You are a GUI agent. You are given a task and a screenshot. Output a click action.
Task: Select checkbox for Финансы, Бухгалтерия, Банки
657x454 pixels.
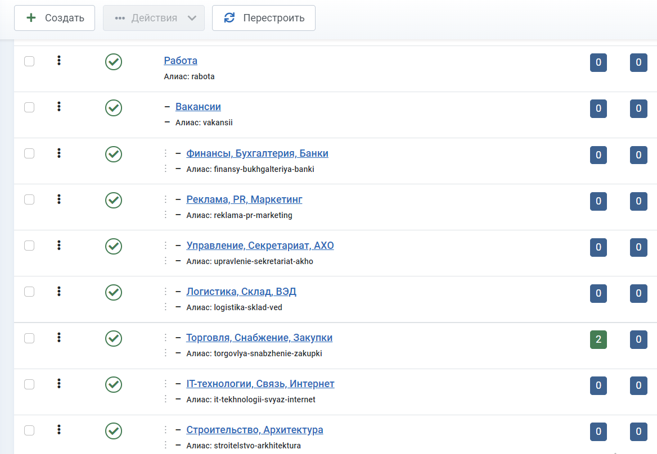click(29, 153)
